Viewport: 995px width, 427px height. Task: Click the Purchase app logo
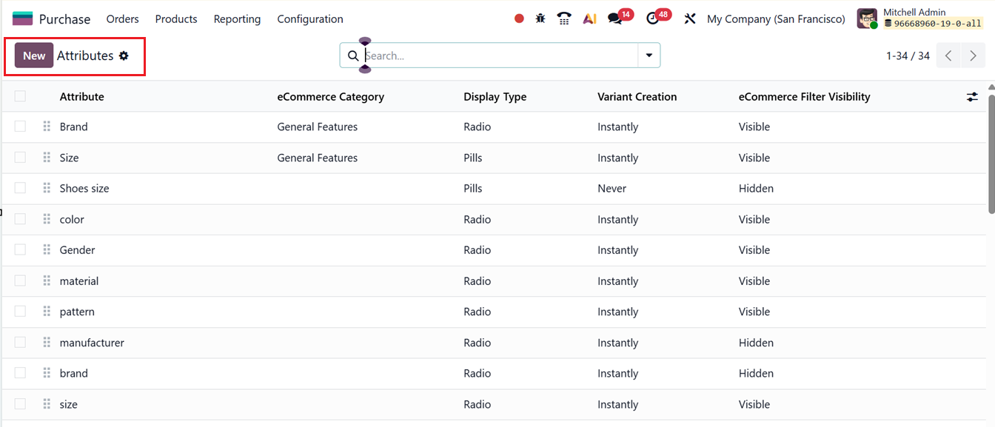click(x=23, y=19)
